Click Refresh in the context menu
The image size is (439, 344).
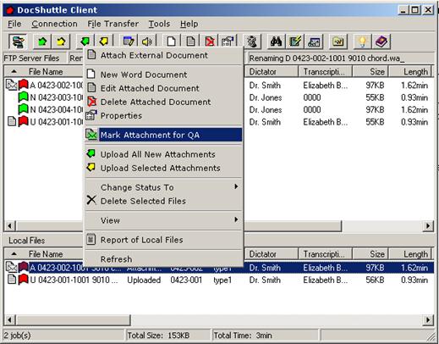pyautogui.click(x=163, y=259)
